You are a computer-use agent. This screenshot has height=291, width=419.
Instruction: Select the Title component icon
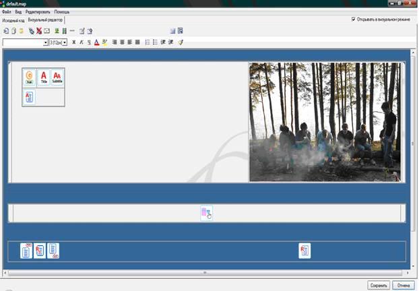click(43, 77)
